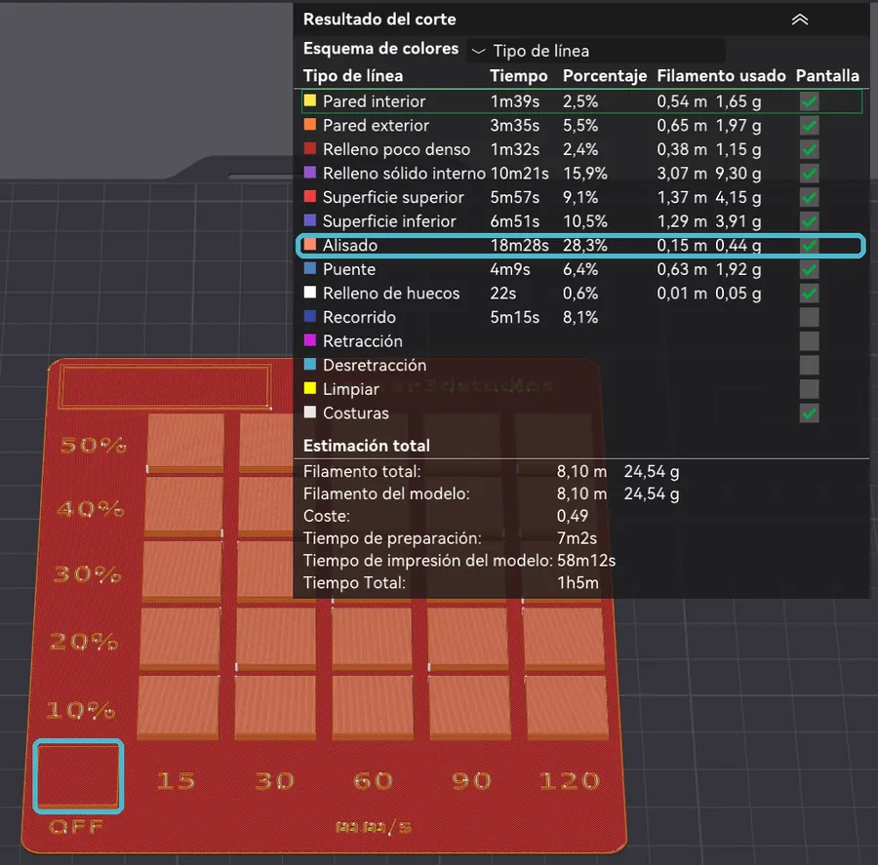This screenshot has width=878, height=865.
Task: Toggle Pared interior display checkbox
Action: [809, 101]
